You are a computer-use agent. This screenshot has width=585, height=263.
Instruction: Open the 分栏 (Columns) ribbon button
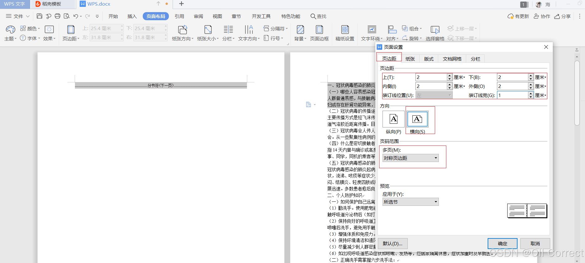pos(228,33)
